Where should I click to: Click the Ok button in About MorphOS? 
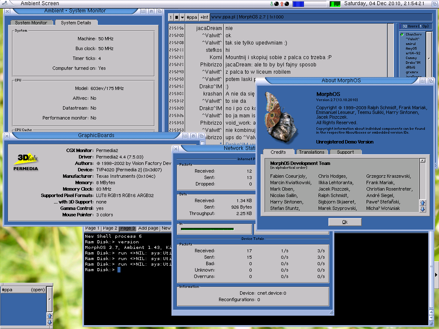pyautogui.click(x=345, y=222)
